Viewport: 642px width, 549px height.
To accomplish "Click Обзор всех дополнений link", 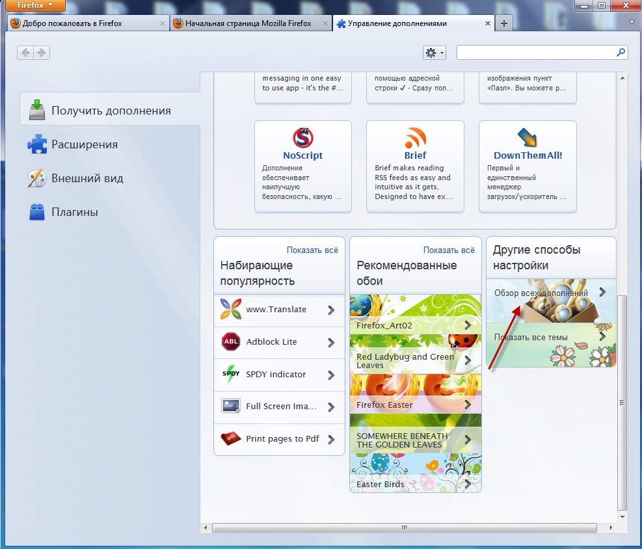I will click(x=541, y=293).
